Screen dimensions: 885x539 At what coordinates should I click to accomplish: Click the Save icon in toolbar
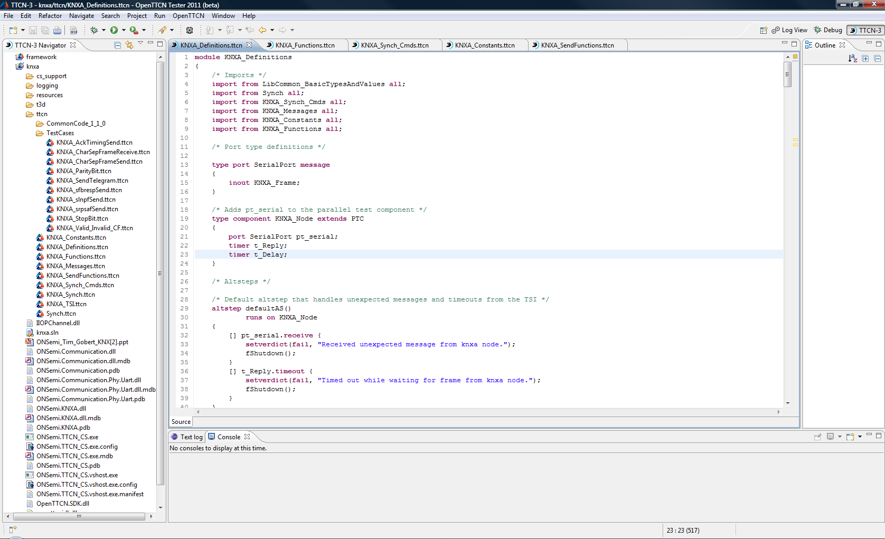[33, 30]
